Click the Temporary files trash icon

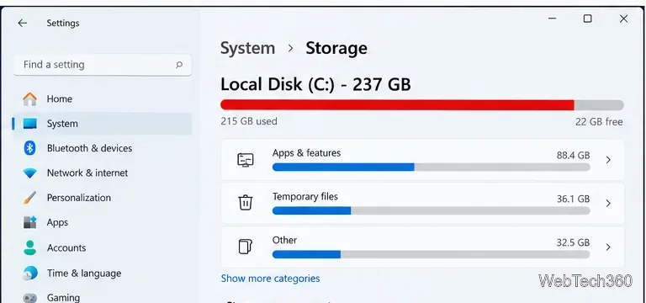tap(246, 203)
